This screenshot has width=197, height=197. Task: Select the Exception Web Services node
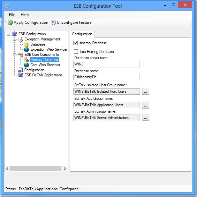(49, 49)
